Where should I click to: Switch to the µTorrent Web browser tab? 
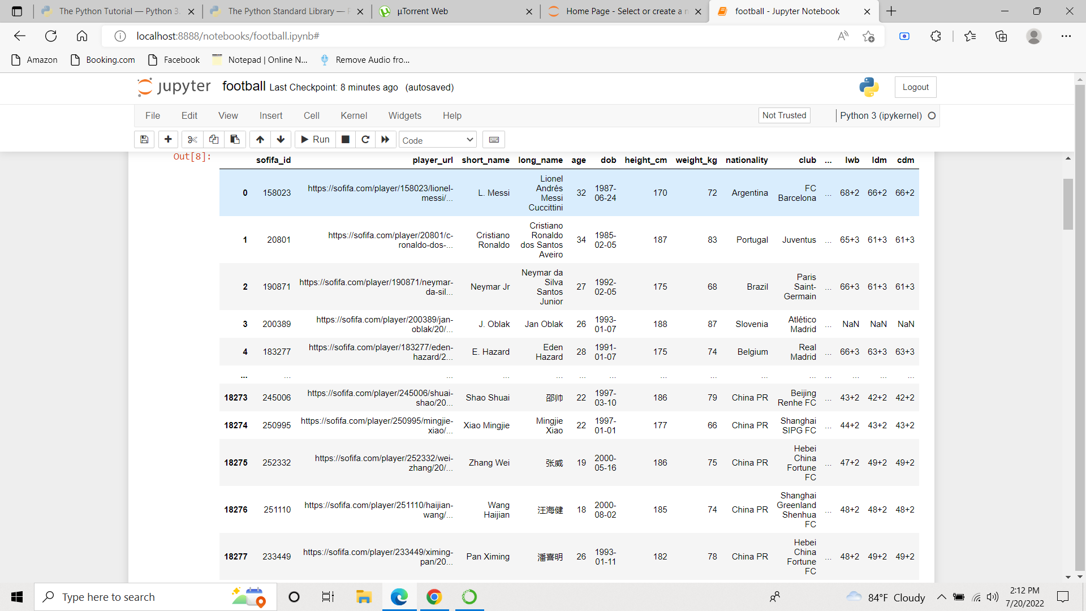click(421, 11)
